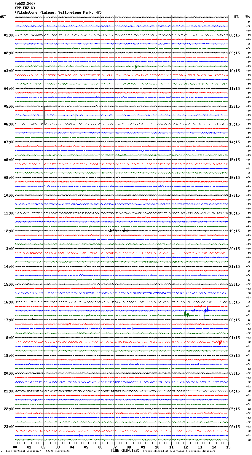Image resolution: width=252 pixels, height=455 pixels.
Task: Select the 12:00 MST row label
Action: pyautogui.click(x=9, y=231)
